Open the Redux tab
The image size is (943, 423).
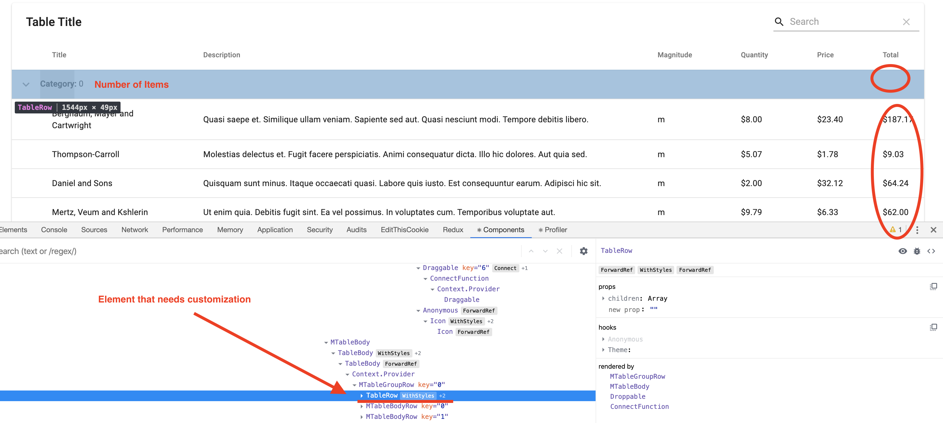[453, 230]
